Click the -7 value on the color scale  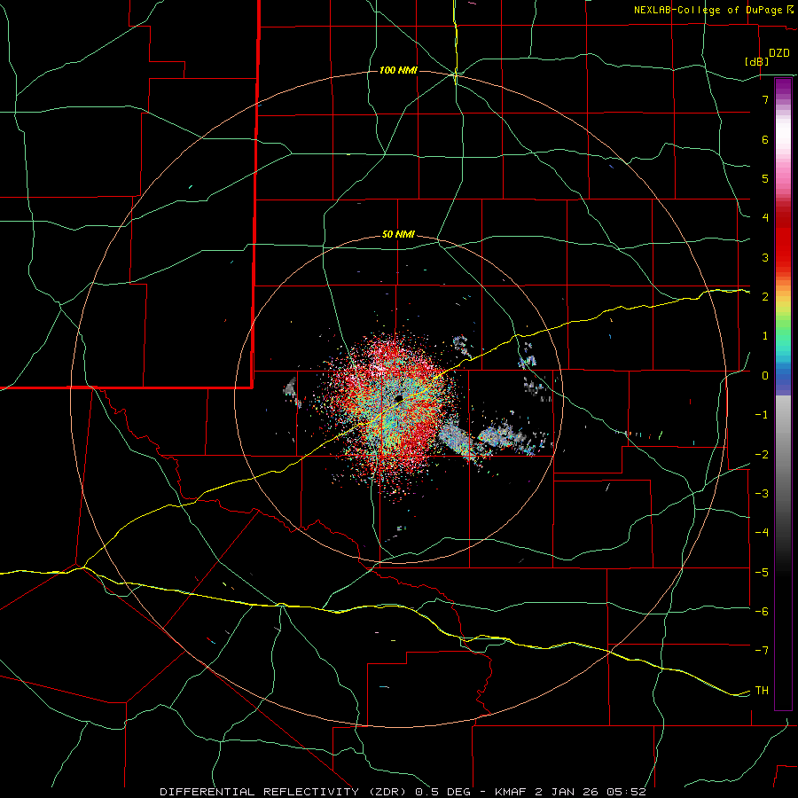tap(762, 651)
